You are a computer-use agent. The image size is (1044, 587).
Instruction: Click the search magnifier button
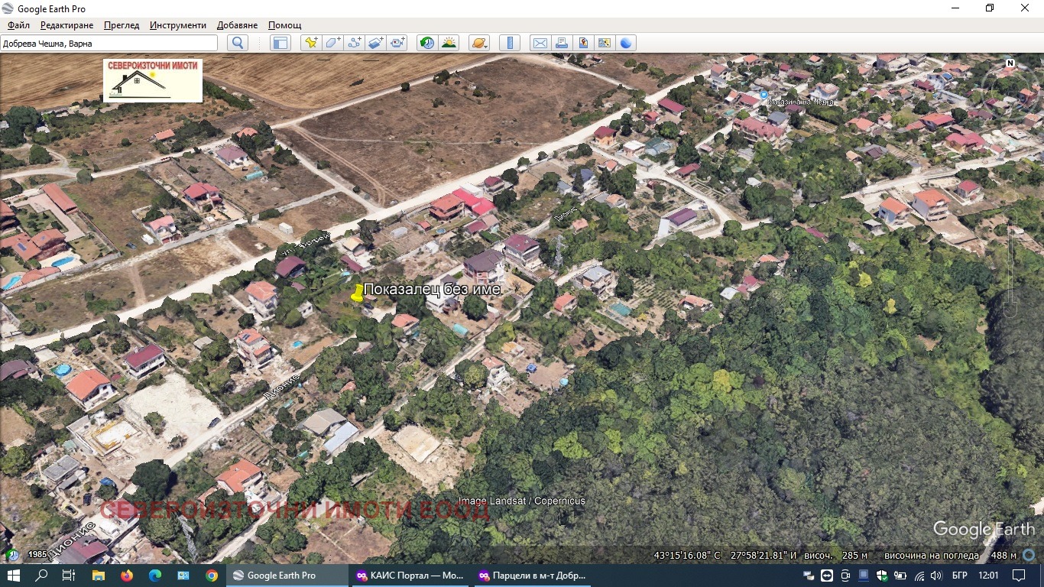coord(238,43)
